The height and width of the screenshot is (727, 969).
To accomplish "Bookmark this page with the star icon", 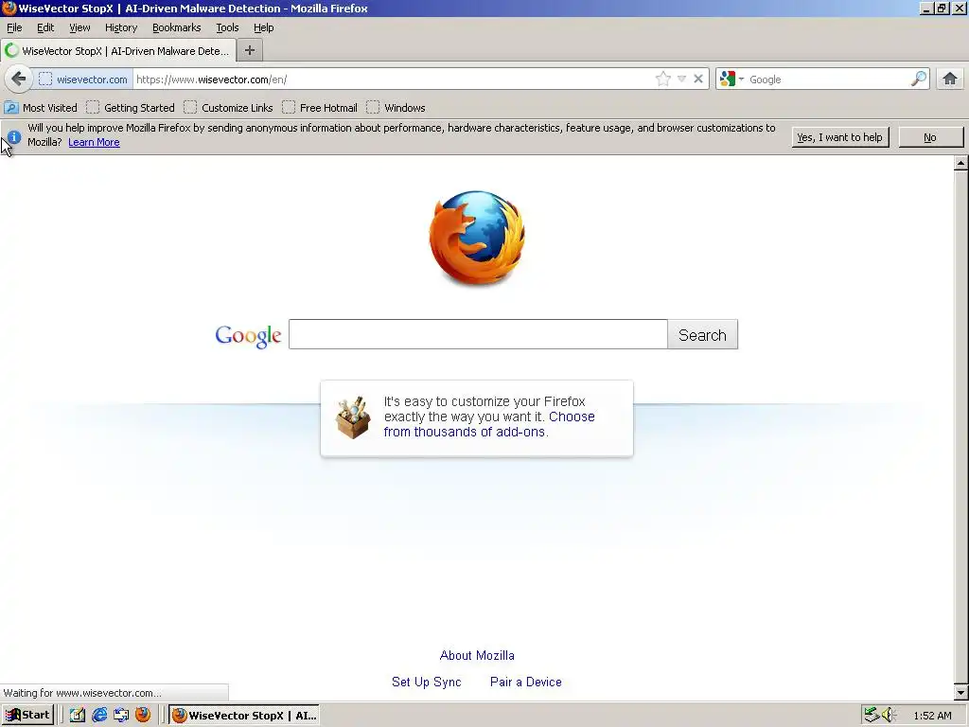I will [x=663, y=80].
